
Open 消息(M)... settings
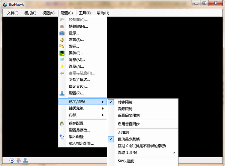click(x=82, y=60)
